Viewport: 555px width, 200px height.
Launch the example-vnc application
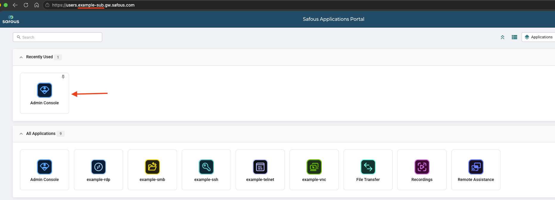(314, 170)
